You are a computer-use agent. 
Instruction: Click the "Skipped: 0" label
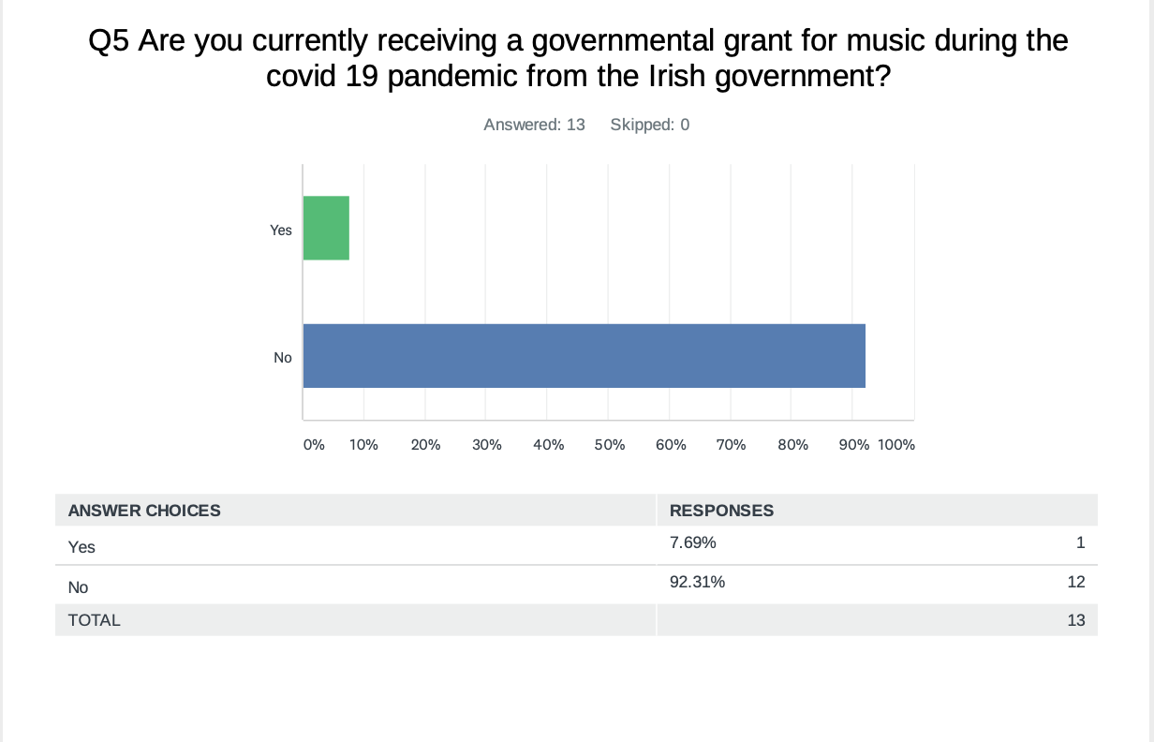(649, 125)
